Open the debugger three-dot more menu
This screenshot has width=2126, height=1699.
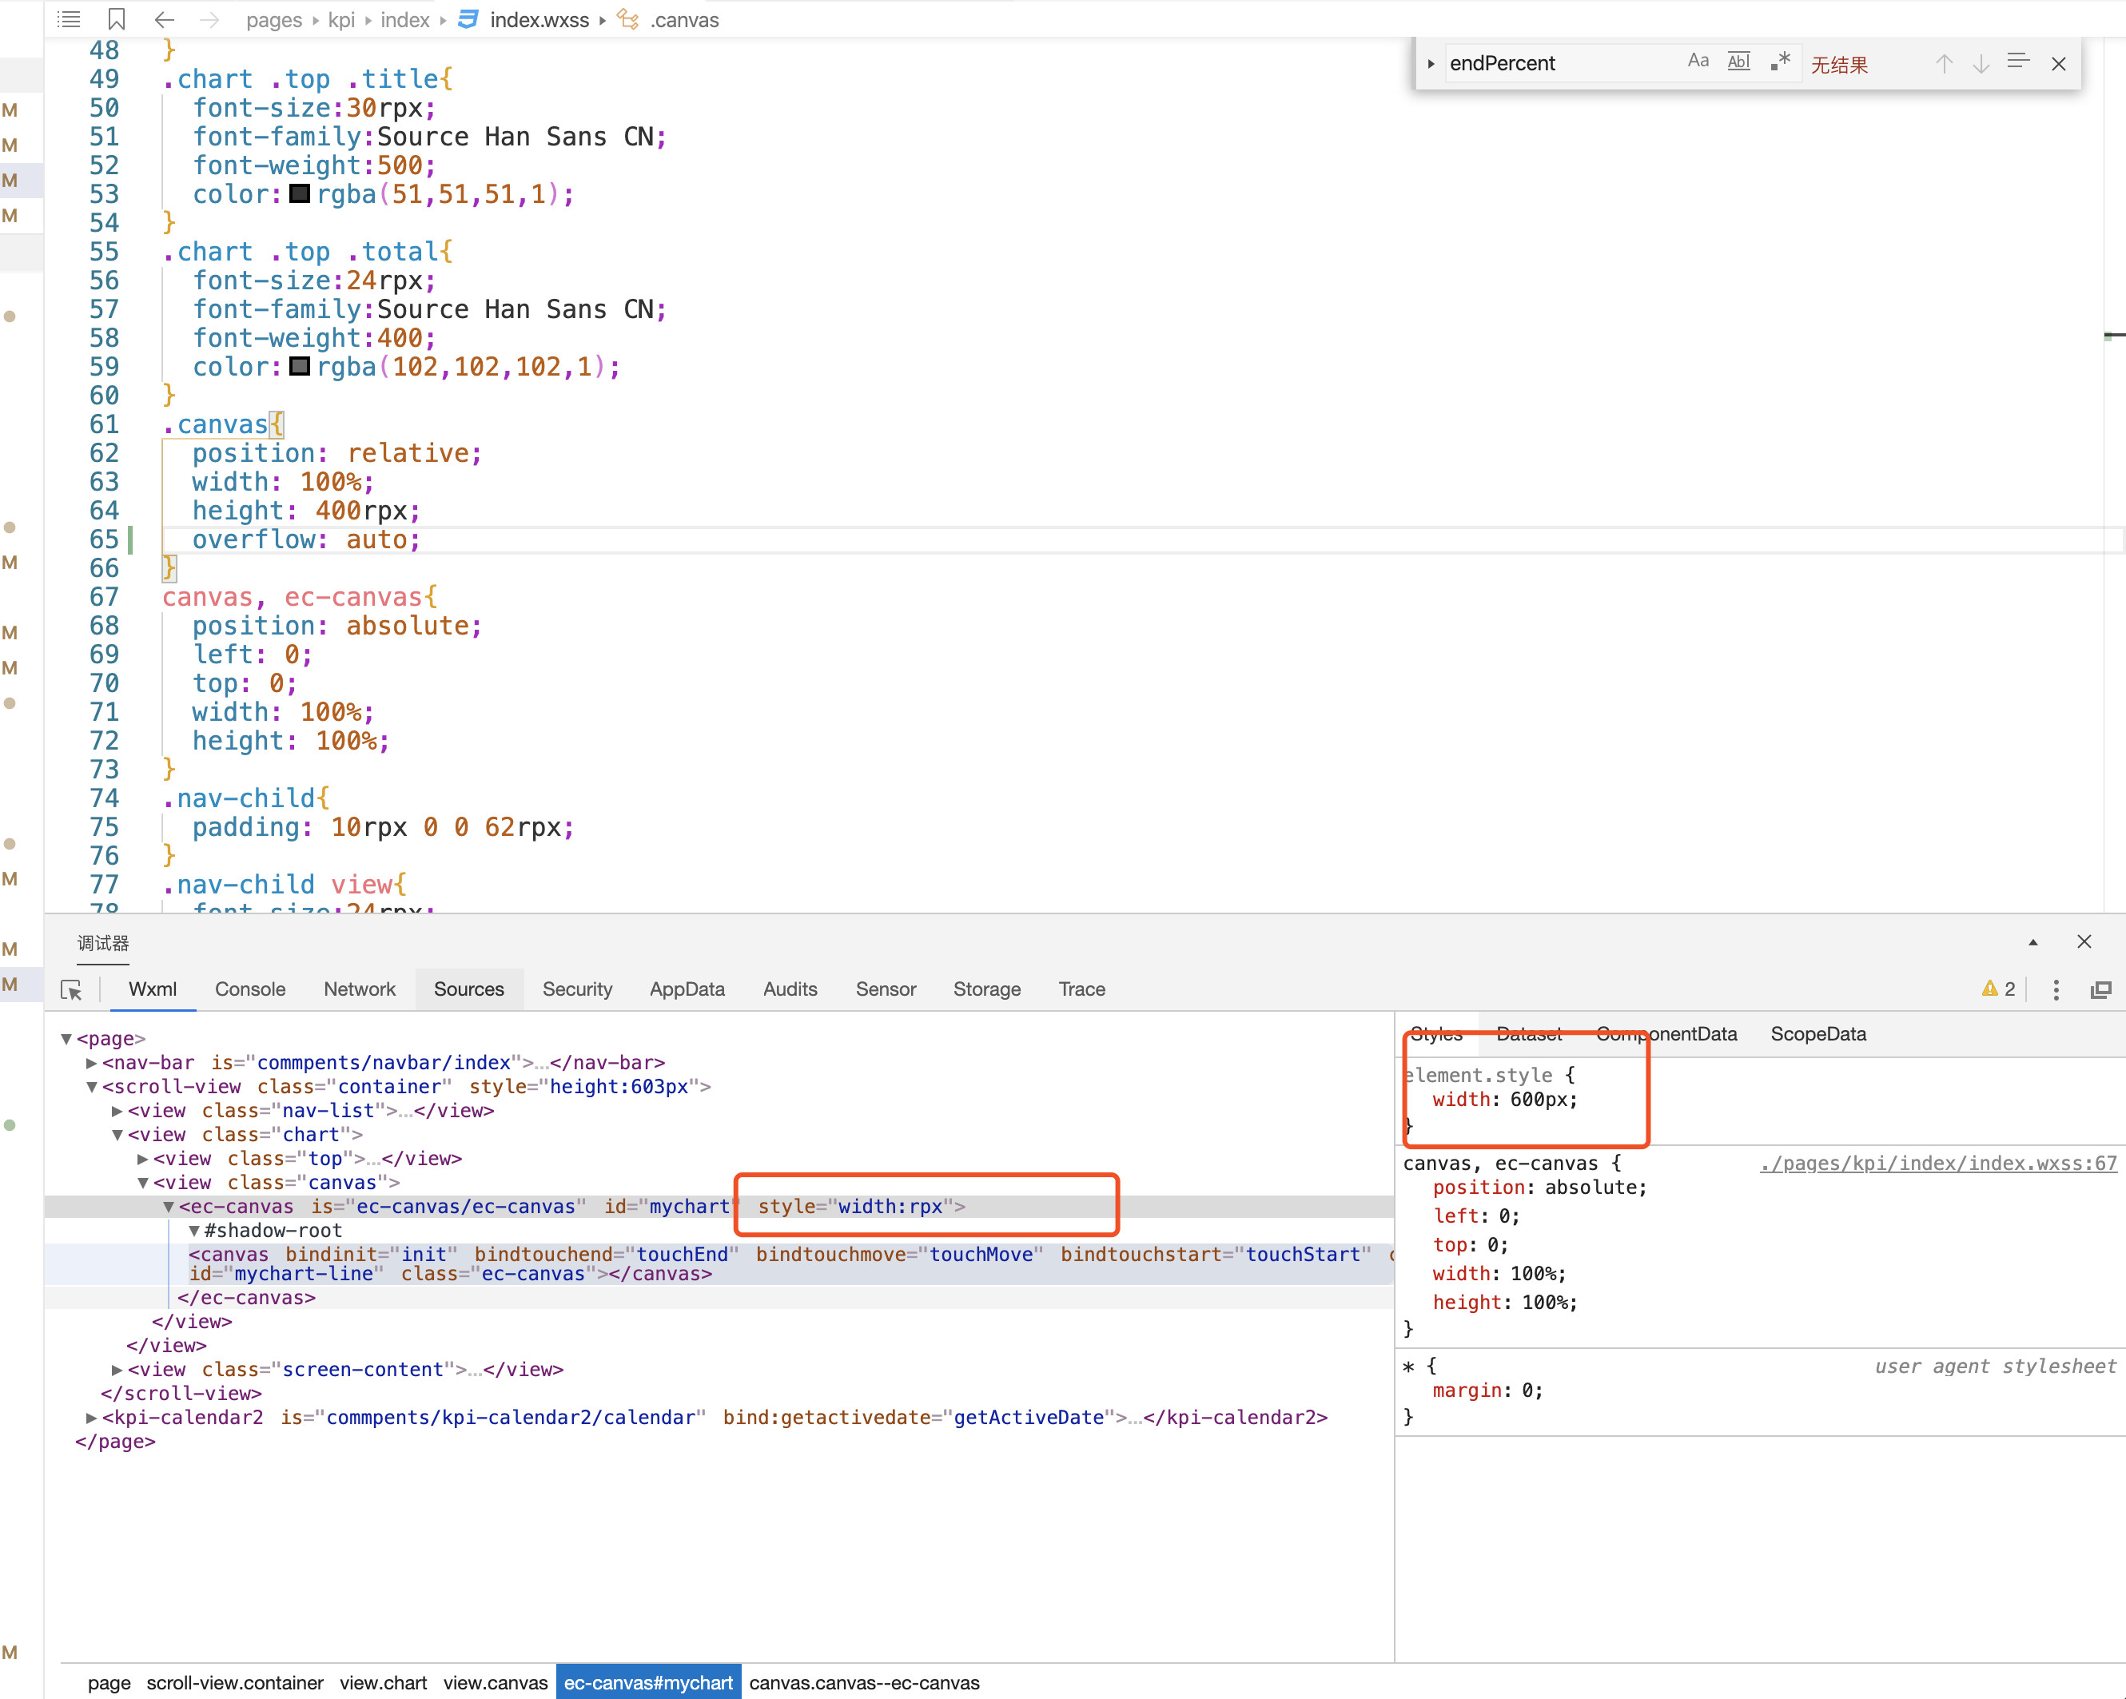coord(2055,989)
